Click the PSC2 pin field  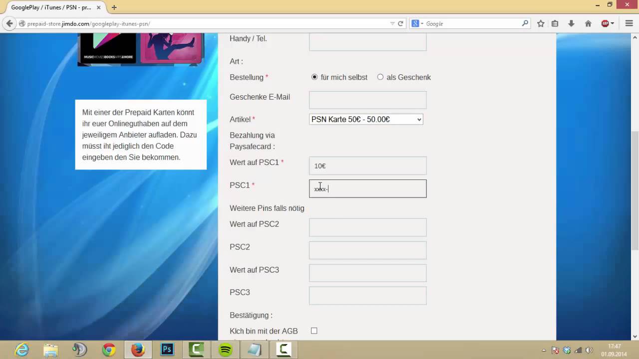click(x=367, y=250)
